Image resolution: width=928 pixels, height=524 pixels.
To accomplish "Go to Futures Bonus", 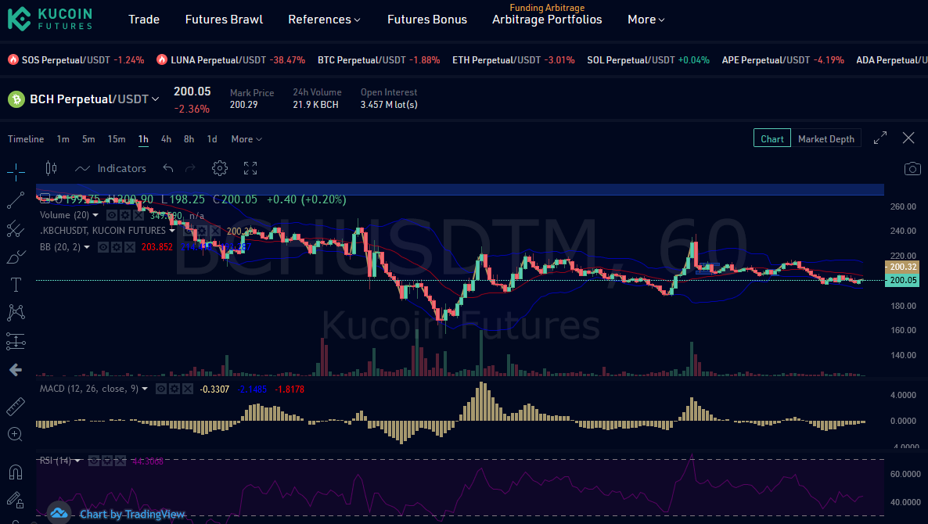I will point(426,20).
